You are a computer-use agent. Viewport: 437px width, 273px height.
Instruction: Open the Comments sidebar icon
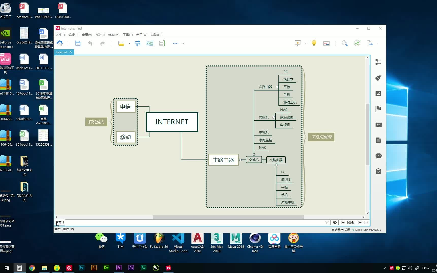[x=378, y=156]
